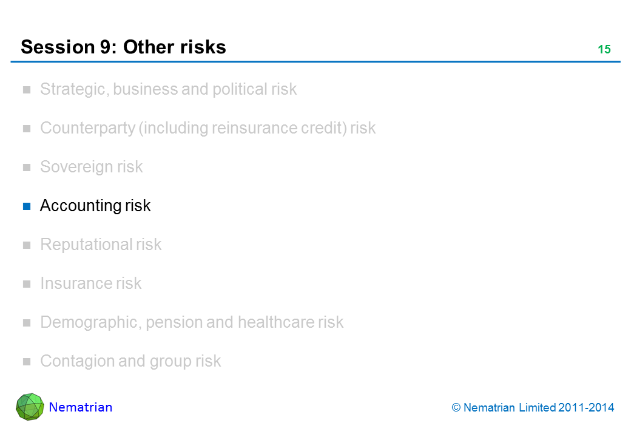The width and height of the screenshot is (631, 437).
Task: Click the Nematrian Limited 2011-2014 copyright notice
Action: pos(533,408)
